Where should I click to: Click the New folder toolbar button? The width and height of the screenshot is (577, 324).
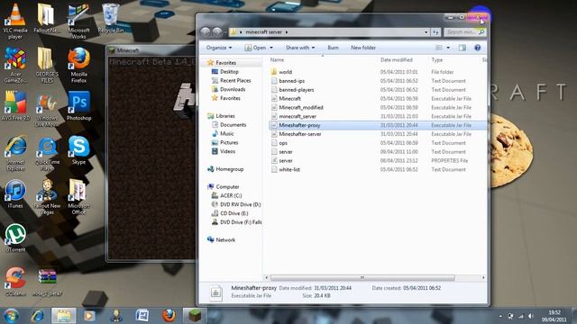[363, 48]
